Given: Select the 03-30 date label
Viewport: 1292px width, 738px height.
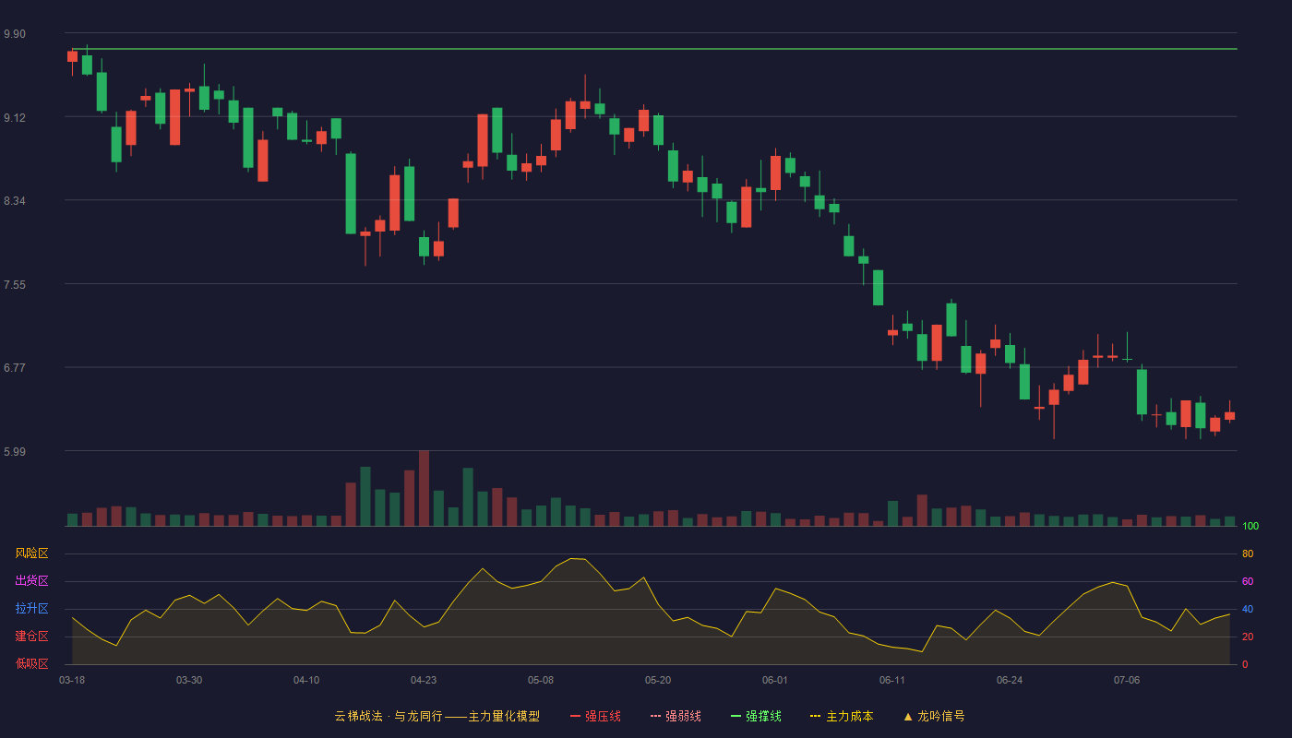Looking at the screenshot, I should pyautogui.click(x=189, y=680).
